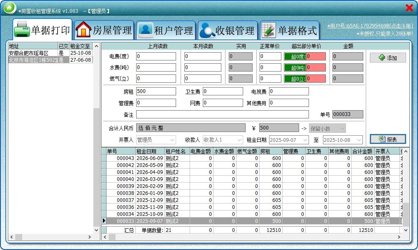Click the 燃气 本月读数 input field

tap(202, 79)
